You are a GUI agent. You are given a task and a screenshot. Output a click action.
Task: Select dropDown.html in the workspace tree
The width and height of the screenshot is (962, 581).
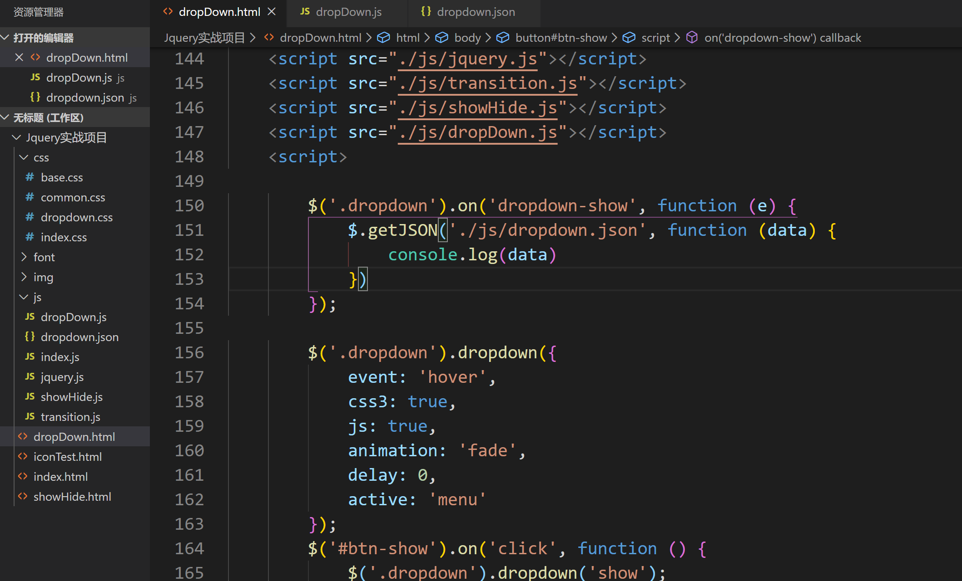(75, 437)
